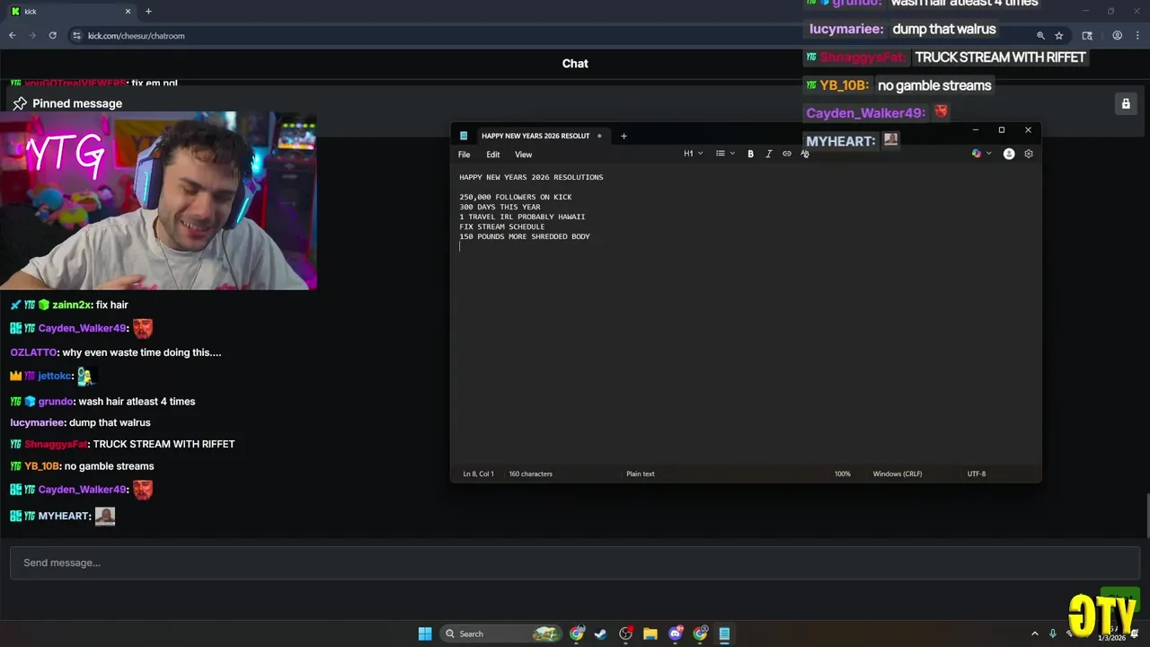Open File Explorer from taskbar
The width and height of the screenshot is (1150, 647).
click(x=650, y=634)
